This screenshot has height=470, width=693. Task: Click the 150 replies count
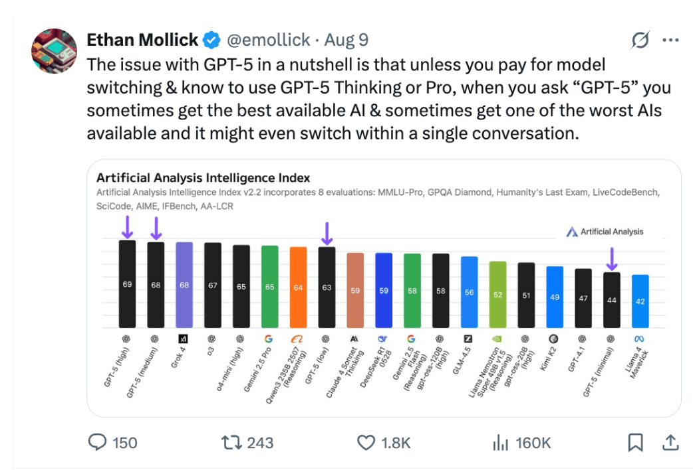click(x=124, y=443)
